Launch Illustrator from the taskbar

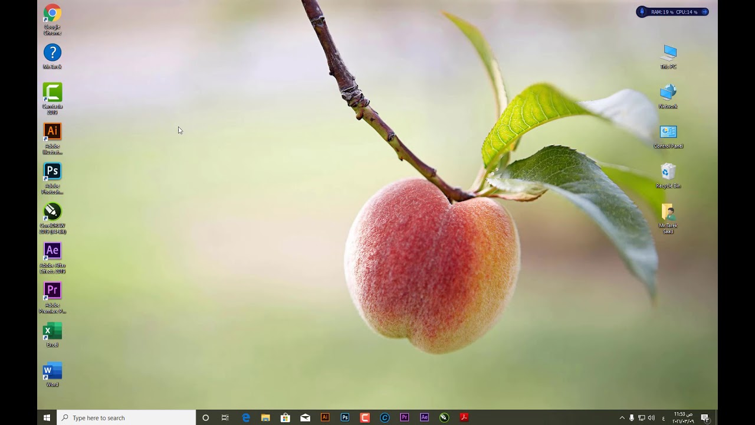pos(325,417)
